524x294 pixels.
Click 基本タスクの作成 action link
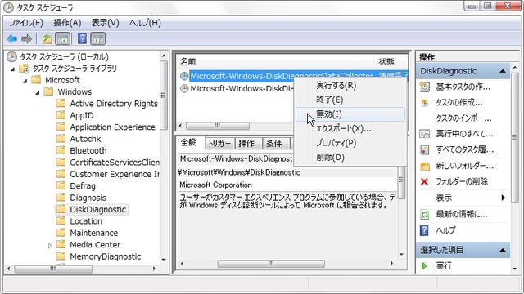point(463,87)
